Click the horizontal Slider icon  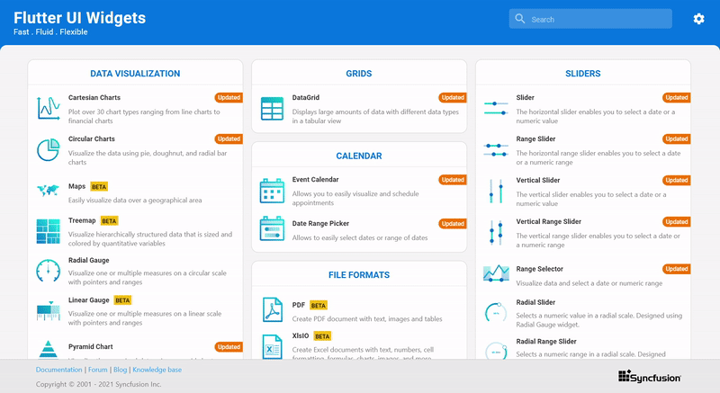(x=496, y=108)
